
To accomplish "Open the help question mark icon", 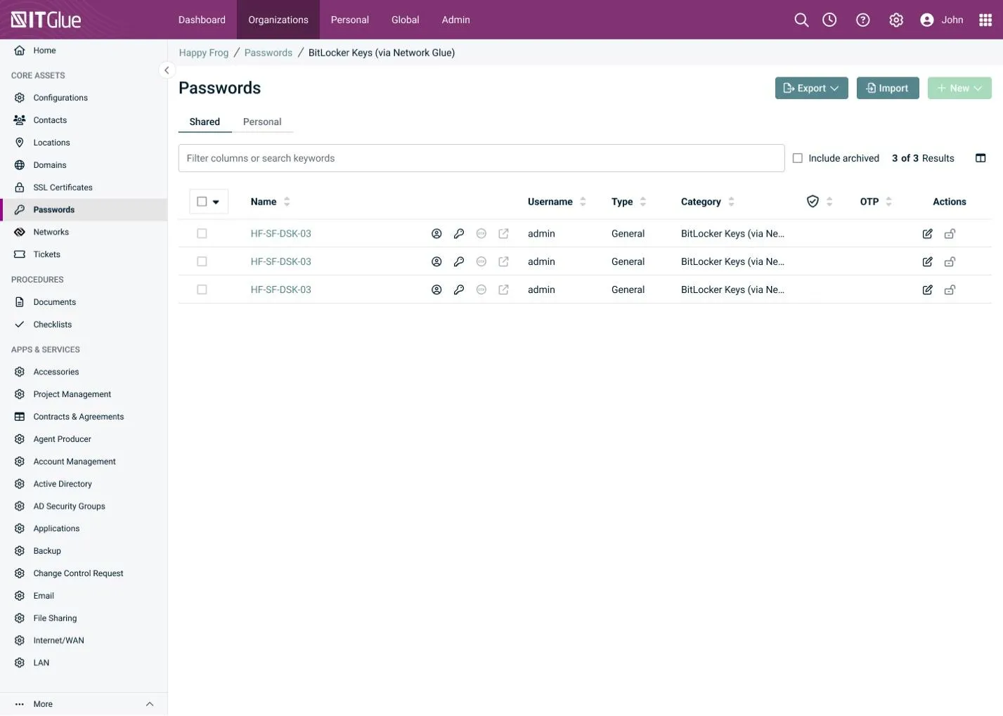I will click(x=862, y=20).
